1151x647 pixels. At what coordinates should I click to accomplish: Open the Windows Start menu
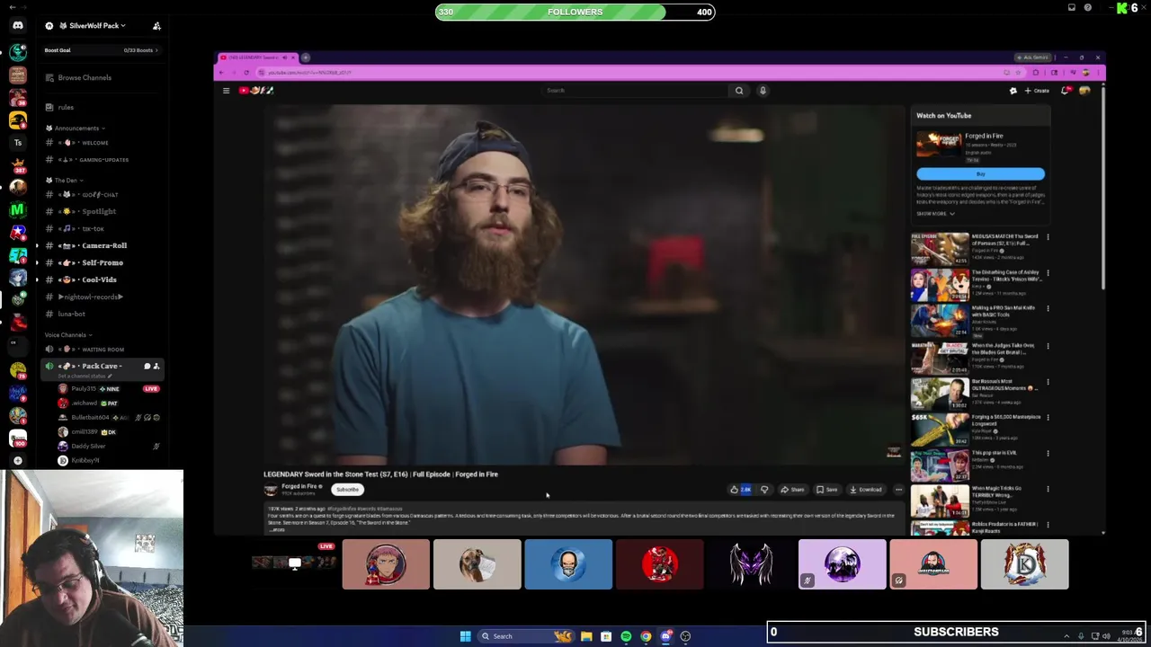[465, 636]
